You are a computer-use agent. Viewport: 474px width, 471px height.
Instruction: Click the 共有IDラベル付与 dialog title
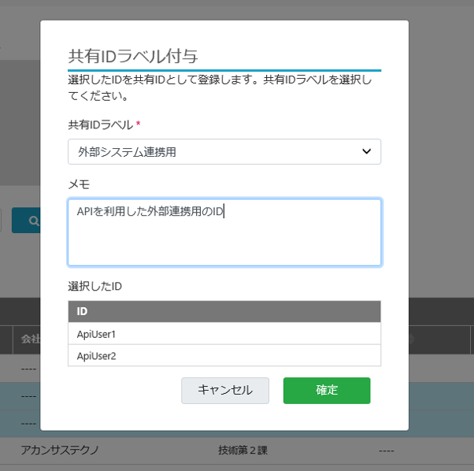coord(132,56)
